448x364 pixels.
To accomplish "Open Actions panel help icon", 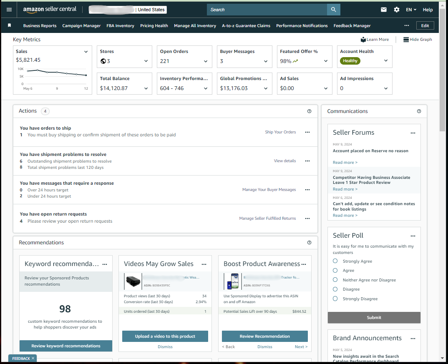I will point(309,111).
